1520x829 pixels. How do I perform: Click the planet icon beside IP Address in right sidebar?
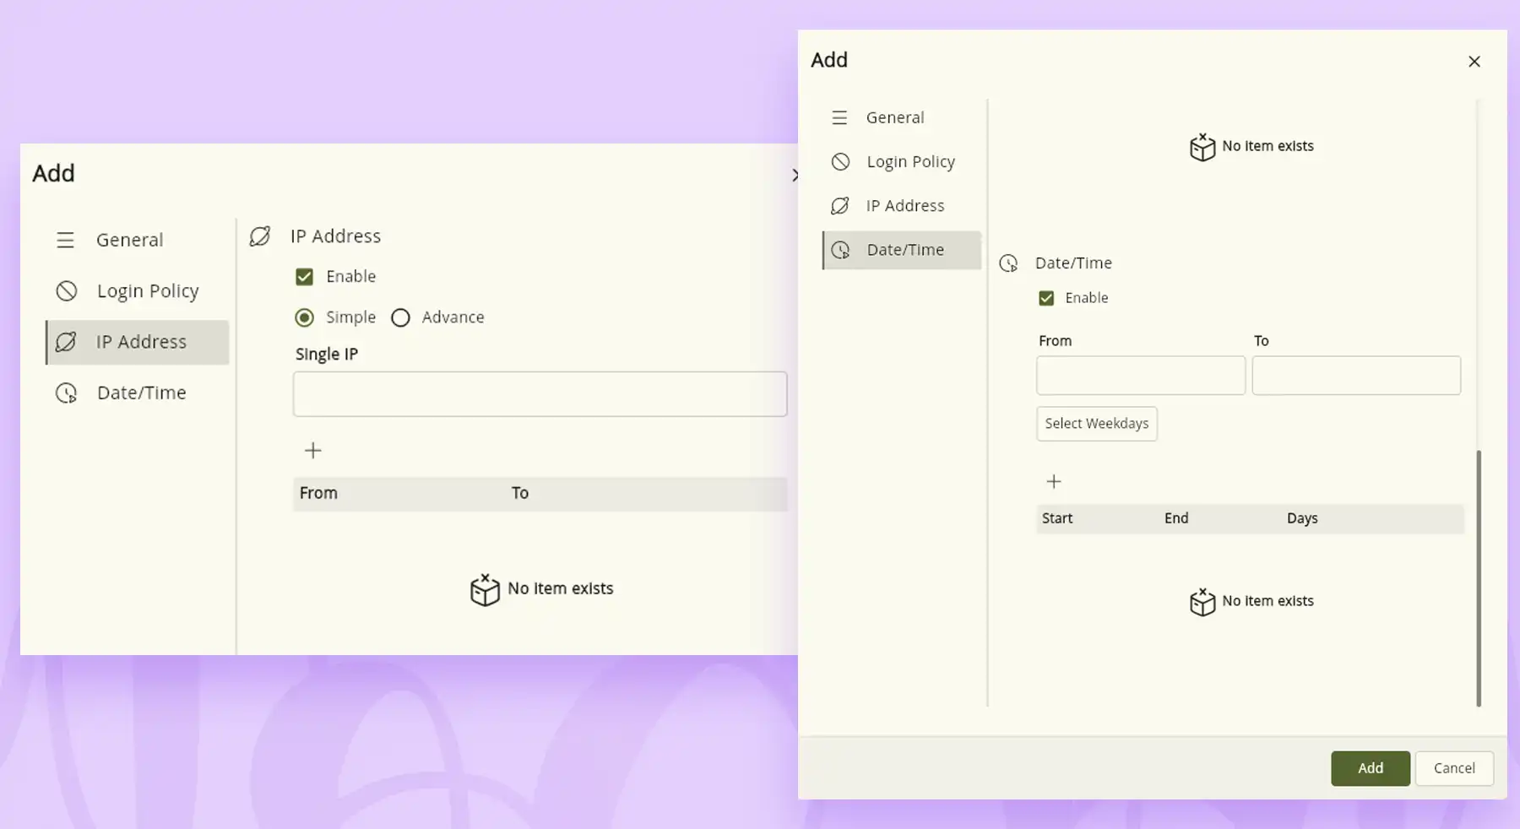(839, 206)
